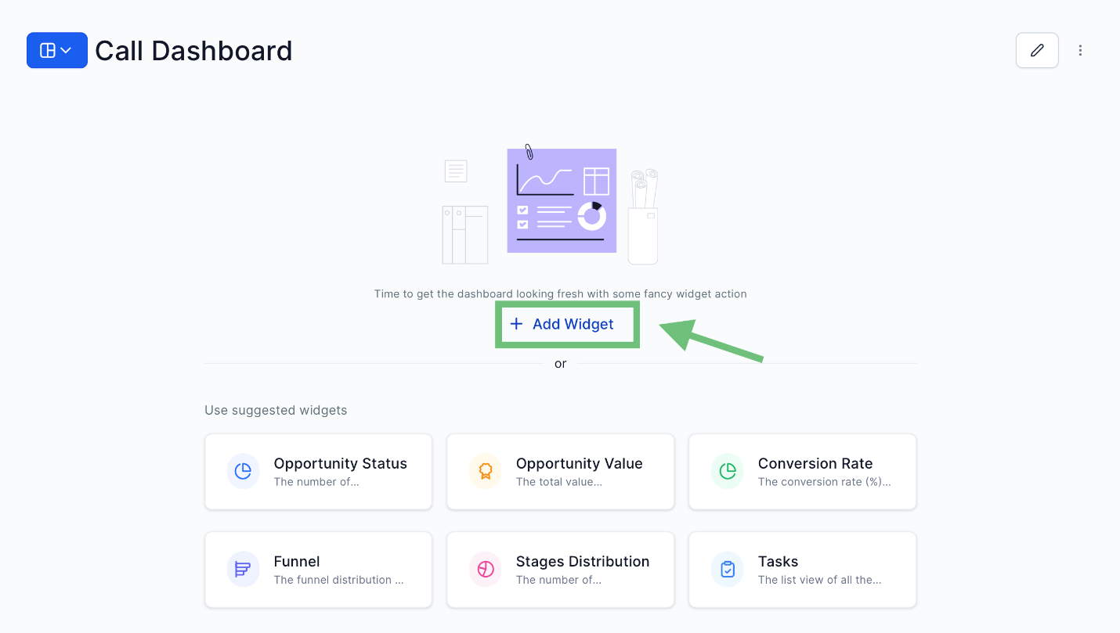
Task: Add the Opportunity Value suggested widget card
Action: (561, 472)
